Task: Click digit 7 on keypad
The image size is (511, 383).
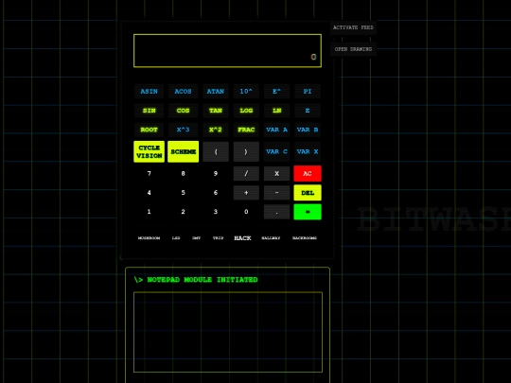Action: coord(149,174)
